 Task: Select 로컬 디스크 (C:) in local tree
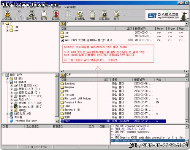(x=29, y=89)
